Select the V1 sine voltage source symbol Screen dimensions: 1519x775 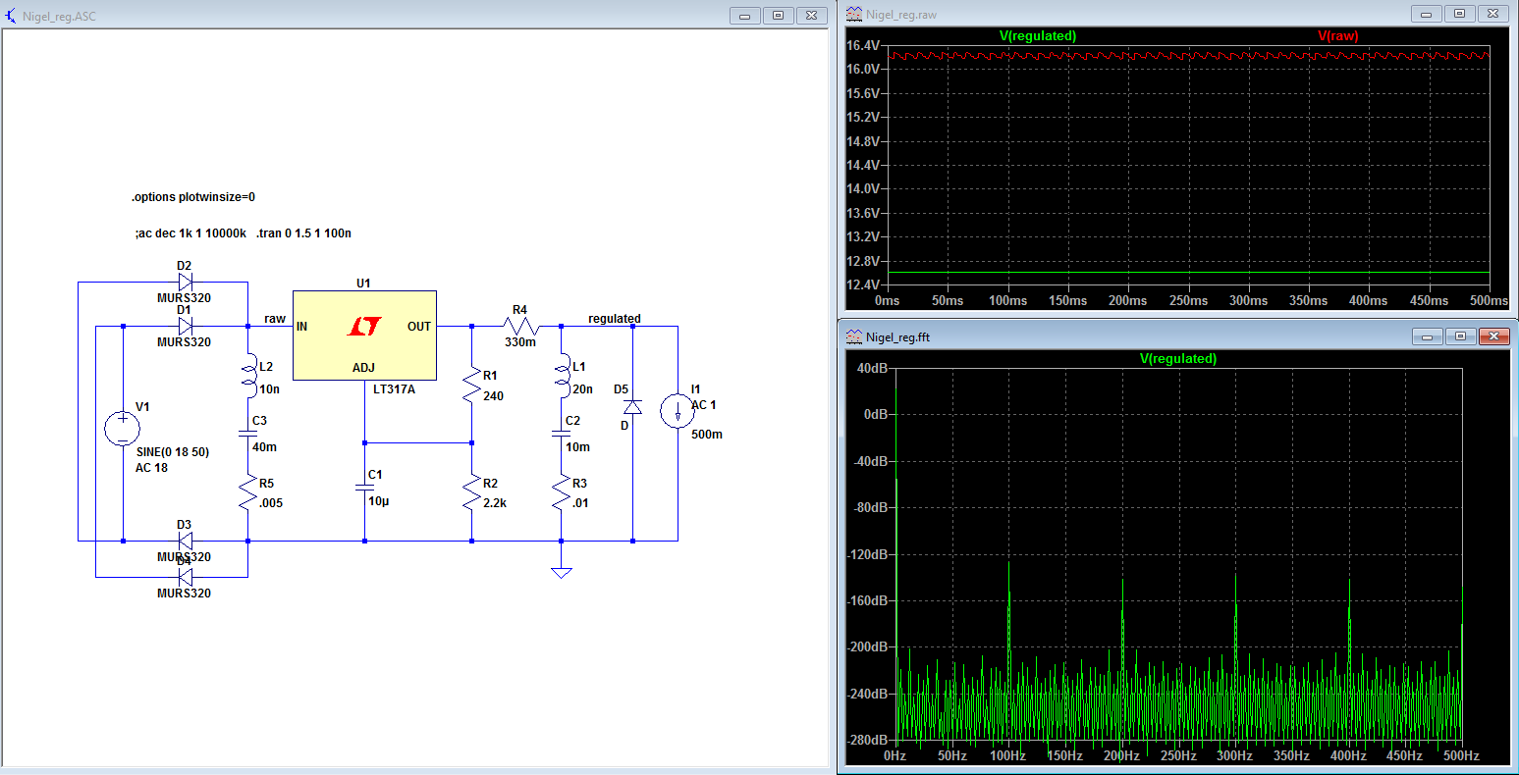[123, 429]
